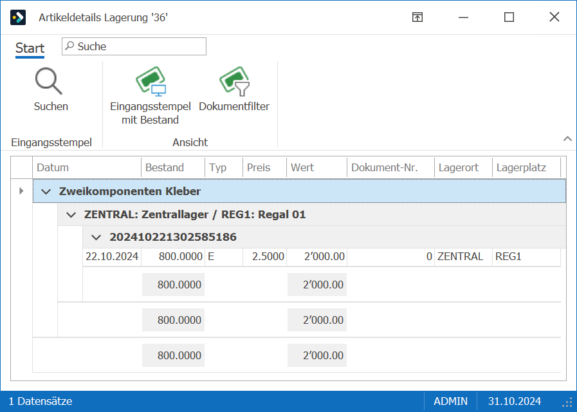Collapse the ribbon with the up chevron
577x412 pixels.
click(567, 139)
